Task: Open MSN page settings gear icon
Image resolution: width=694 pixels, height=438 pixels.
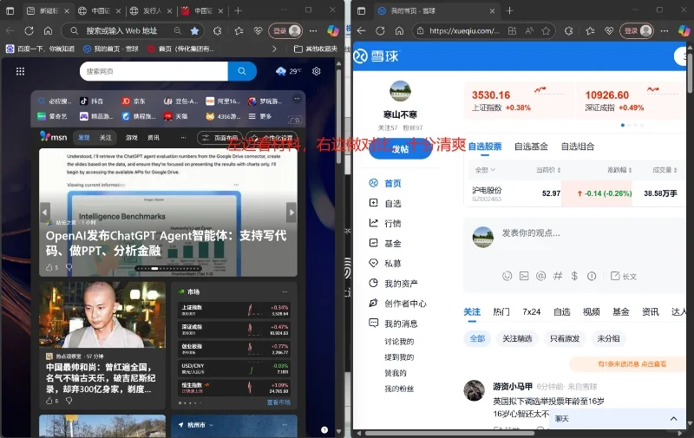Action: coord(316,71)
